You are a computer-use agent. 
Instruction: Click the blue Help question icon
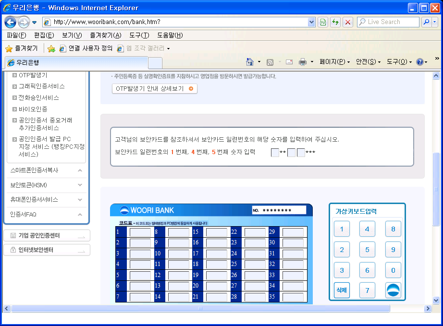[x=420, y=62]
